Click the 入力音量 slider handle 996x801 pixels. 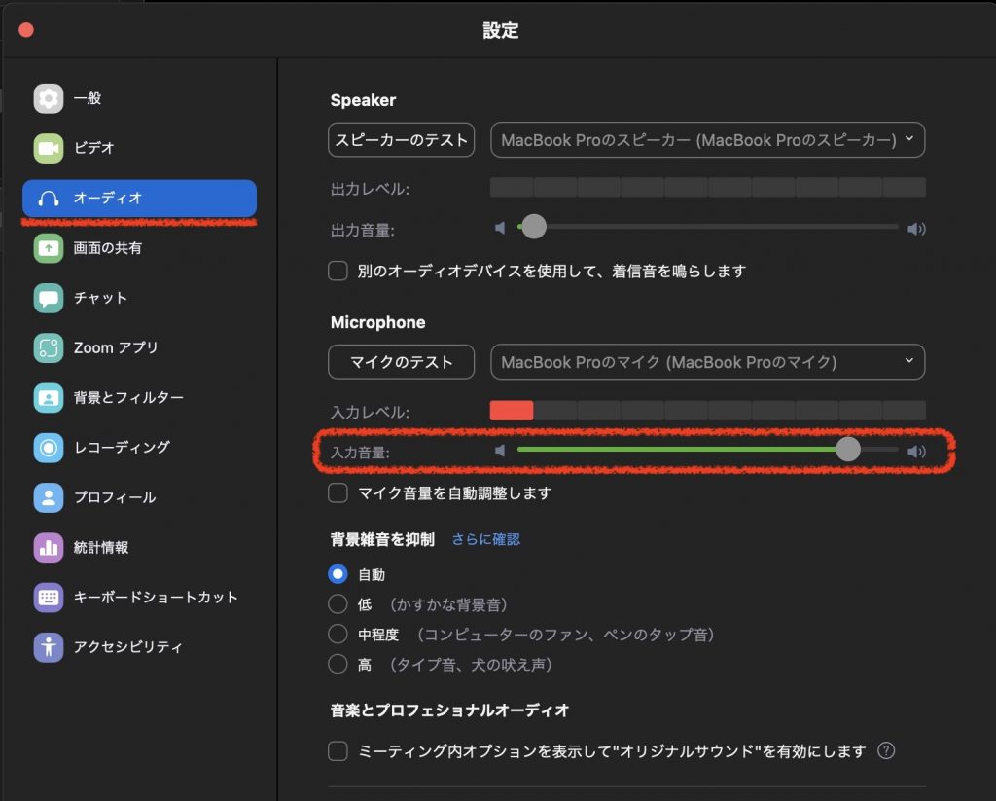click(x=849, y=450)
